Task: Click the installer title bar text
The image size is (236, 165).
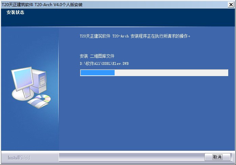Action: [42, 5]
